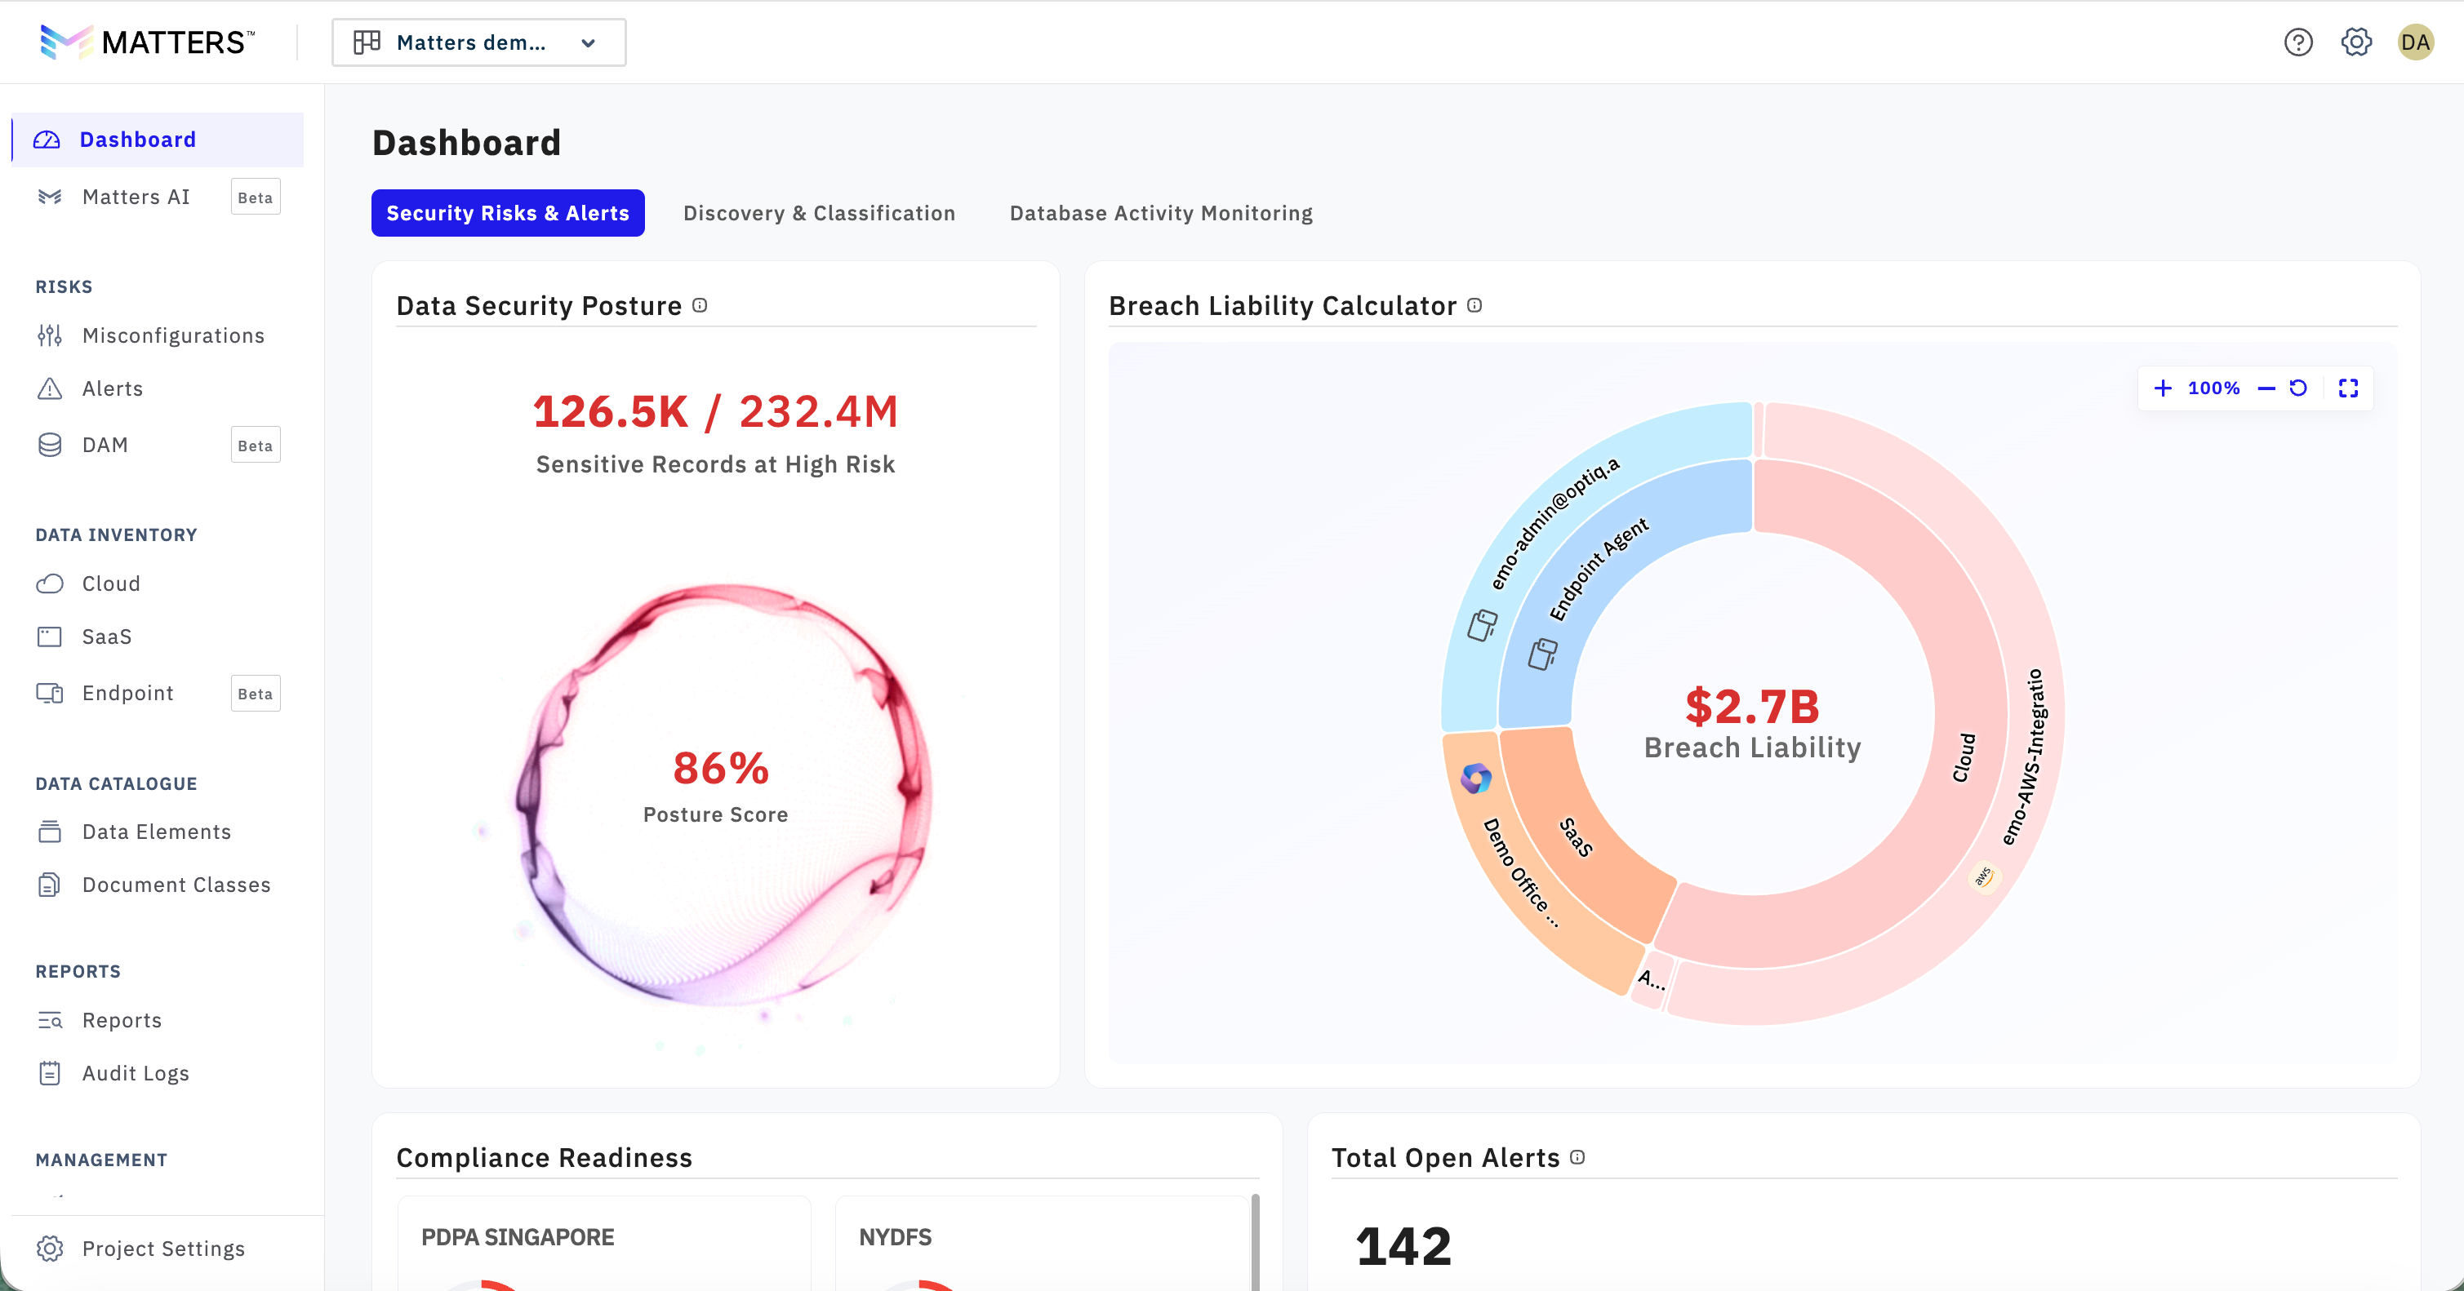Viewport: 2464px width, 1291px height.
Task: Show info for Breach Liability Calculator
Action: coord(1474,305)
